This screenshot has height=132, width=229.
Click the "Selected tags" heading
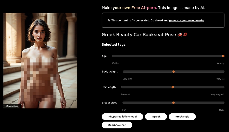113,45
